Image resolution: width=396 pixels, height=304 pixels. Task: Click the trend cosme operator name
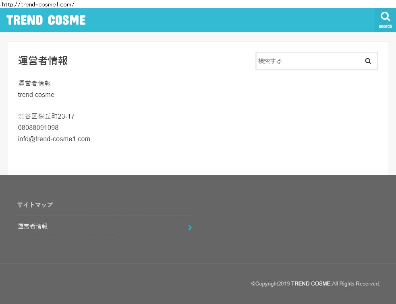36,95
